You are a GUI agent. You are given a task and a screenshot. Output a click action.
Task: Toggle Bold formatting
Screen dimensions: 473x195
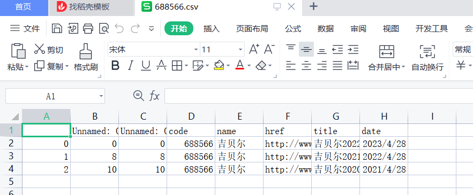click(x=115, y=65)
